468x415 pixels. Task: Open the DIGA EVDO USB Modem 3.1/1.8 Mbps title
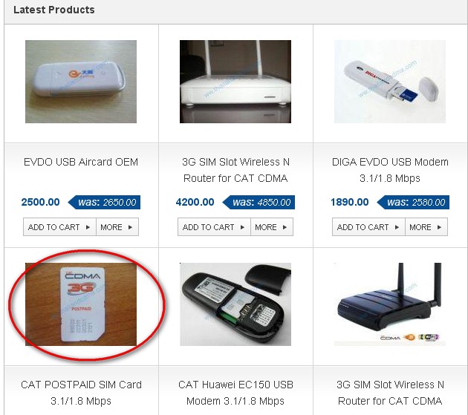pos(390,170)
